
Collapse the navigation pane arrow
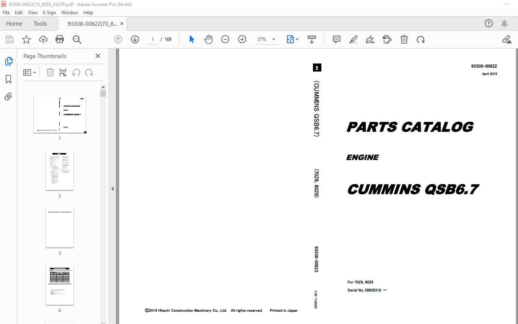coord(112,189)
